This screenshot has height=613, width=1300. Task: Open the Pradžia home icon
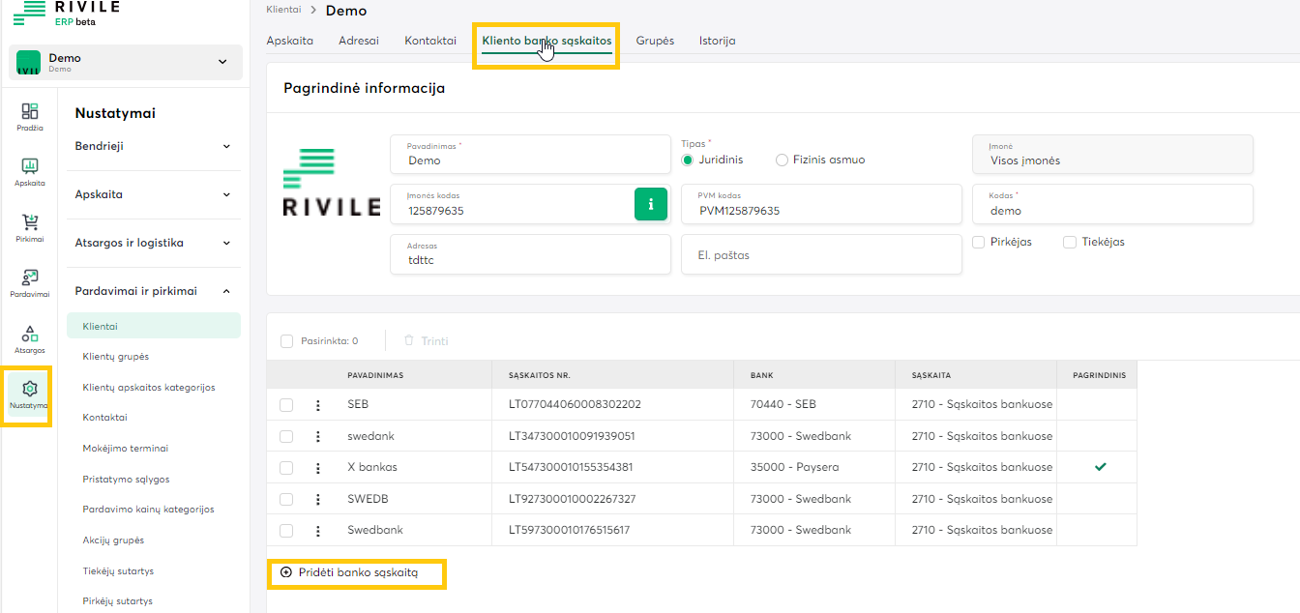[29, 116]
